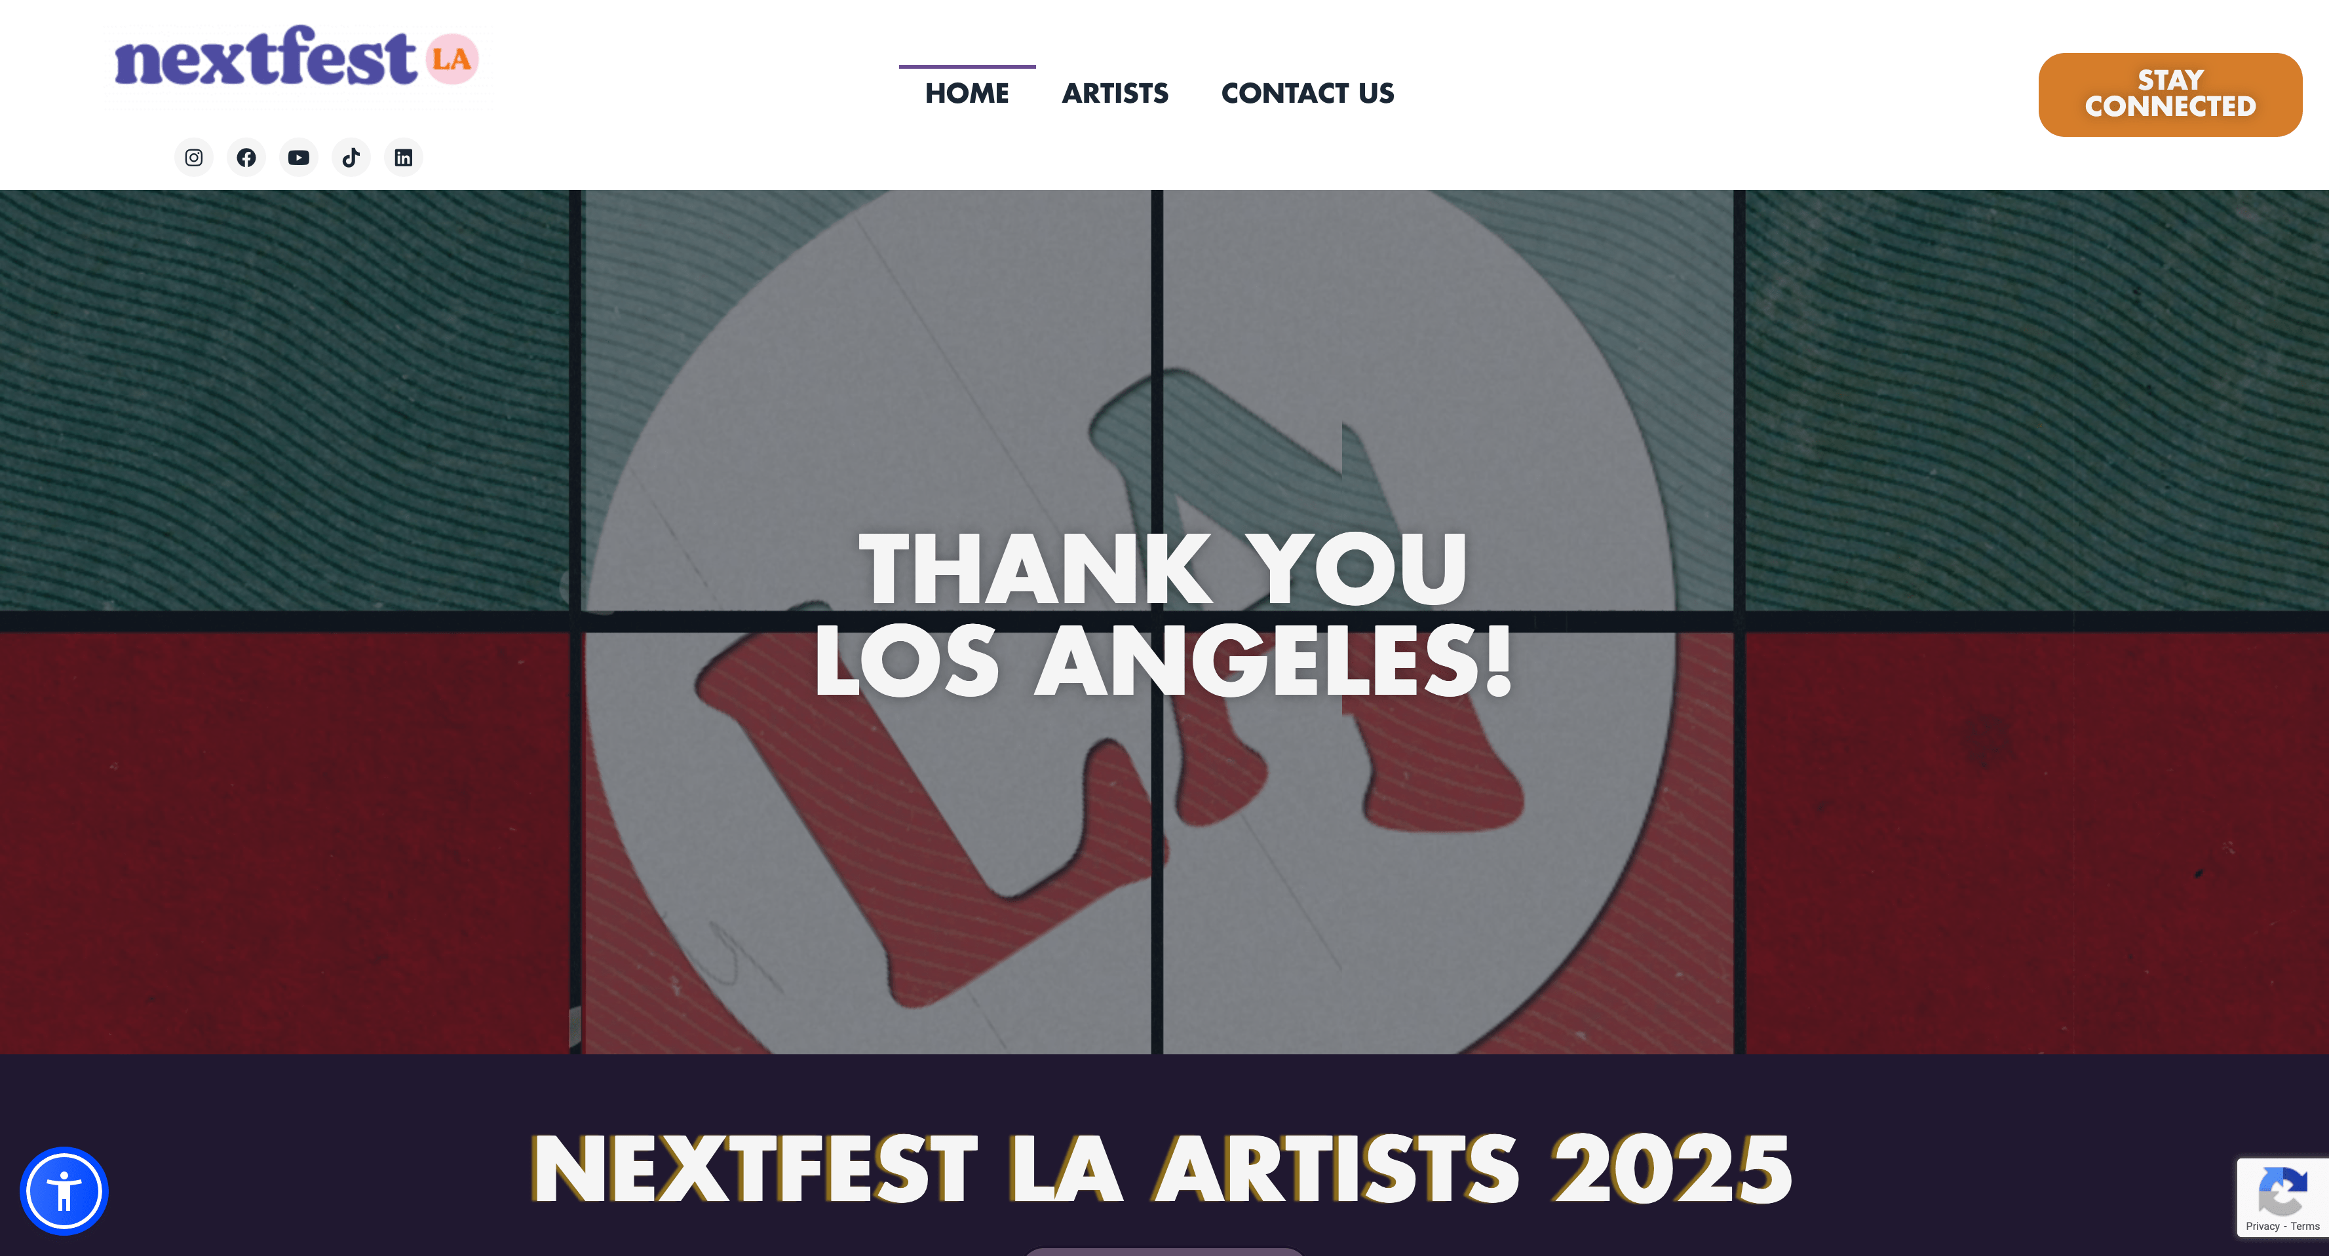Click the Facebook icon in header
Screen dimensions: 2329x1256
(246, 158)
